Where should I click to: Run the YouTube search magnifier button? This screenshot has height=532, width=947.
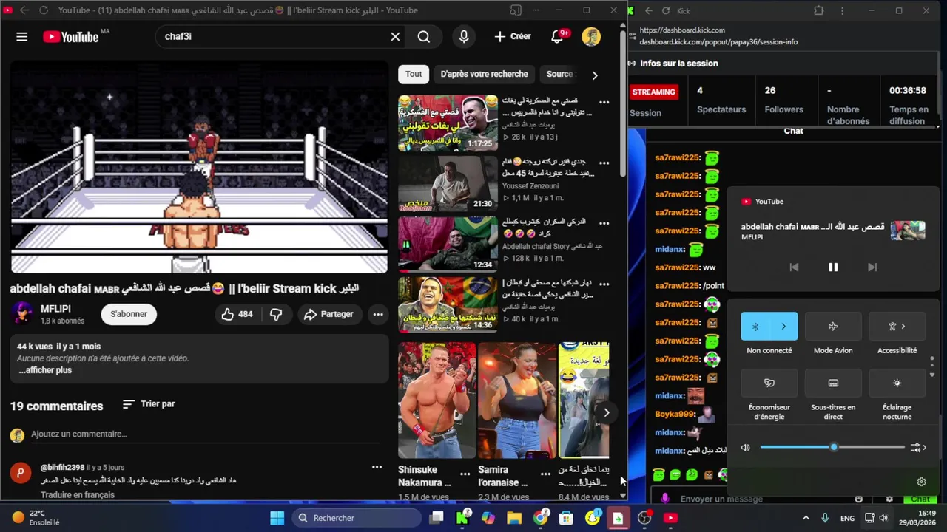click(x=423, y=36)
